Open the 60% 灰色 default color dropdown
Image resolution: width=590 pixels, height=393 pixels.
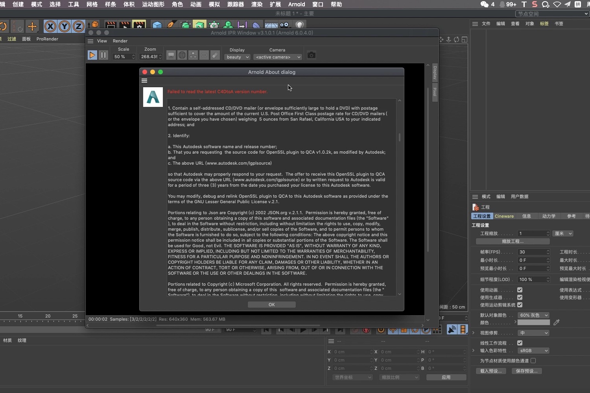pos(533,315)
